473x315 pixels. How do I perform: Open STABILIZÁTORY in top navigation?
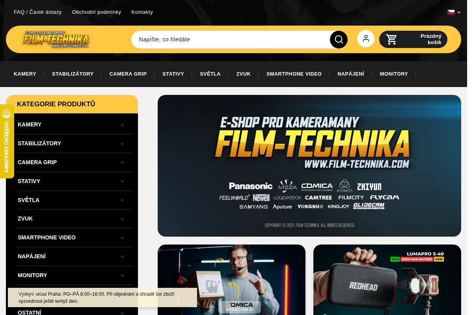tap(73, 74)
